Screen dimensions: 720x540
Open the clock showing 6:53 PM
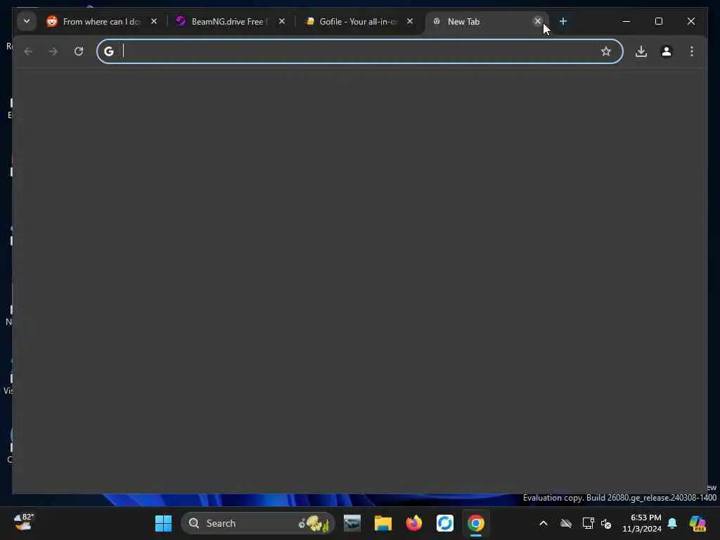click(x=642, y=523)
